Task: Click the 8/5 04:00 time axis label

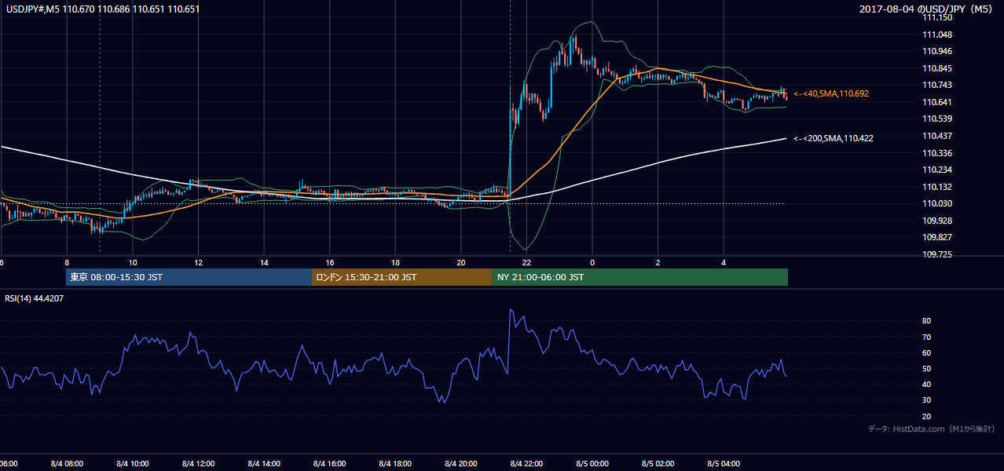Action: [724, 463]
